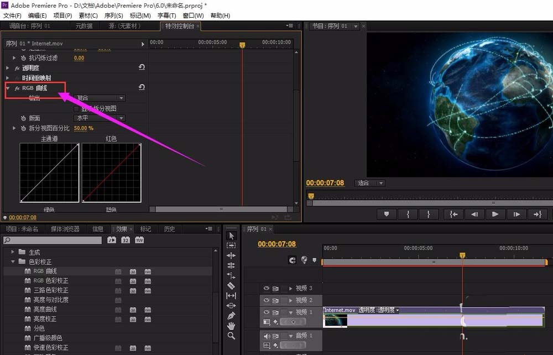Select the Rolling Edit tool
This screenshot has height=355, width=553.
click(x=231, y=265)
